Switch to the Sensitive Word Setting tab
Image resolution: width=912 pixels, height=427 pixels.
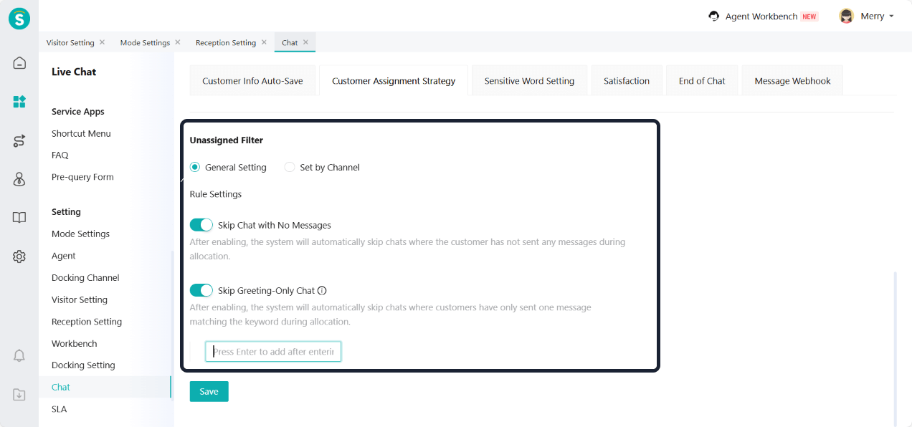[x=529, y=81]
